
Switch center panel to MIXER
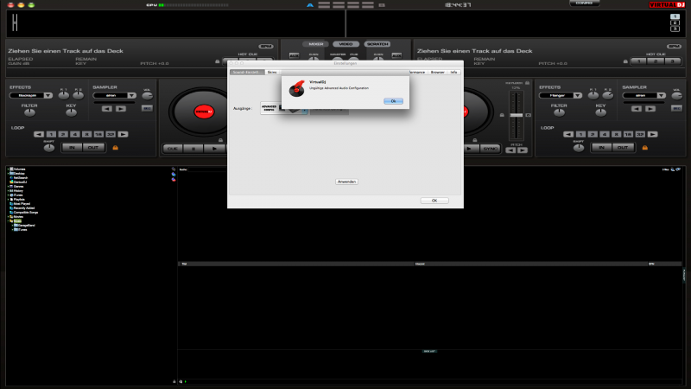(315, 44)
